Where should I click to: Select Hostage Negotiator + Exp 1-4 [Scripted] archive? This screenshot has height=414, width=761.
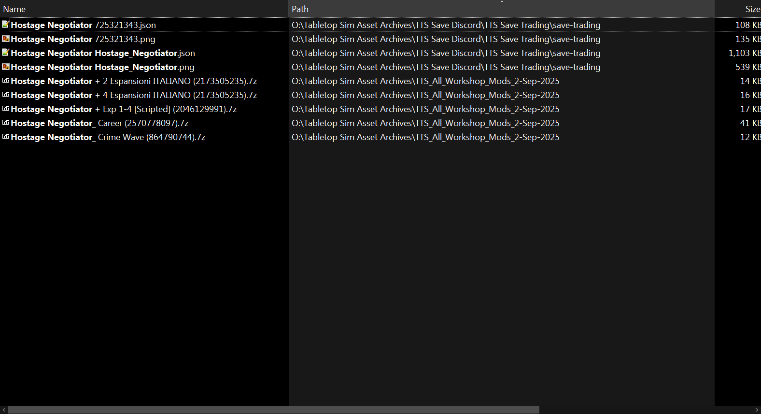pos(124,109)
